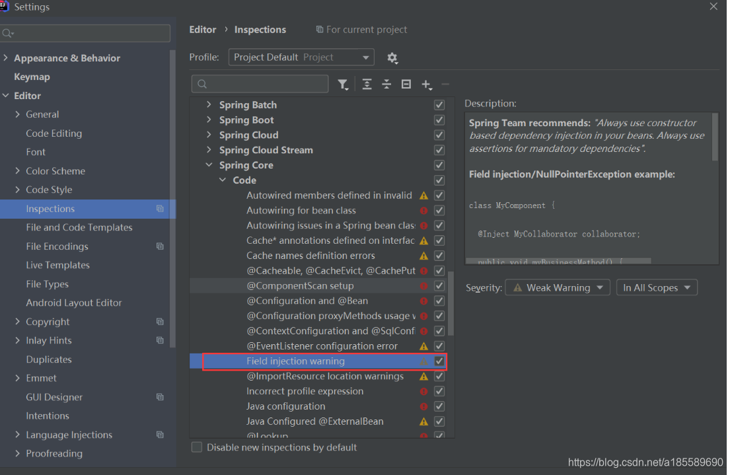Toggle the Spring Boot inspections checkbox
Image resolution: width=730 pixels, height=475 pixels.
(439, 120)
